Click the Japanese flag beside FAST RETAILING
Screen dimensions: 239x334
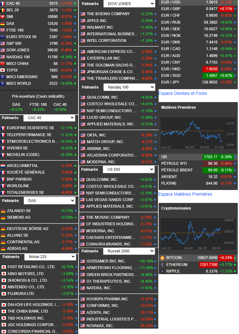[x=3, y=267]
